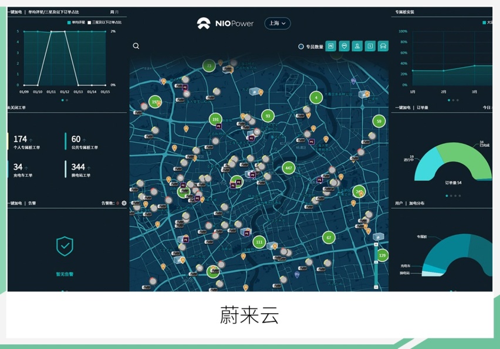Click the 未关闭工单 panel heading
500x349 pixels.
coord(16,108)
